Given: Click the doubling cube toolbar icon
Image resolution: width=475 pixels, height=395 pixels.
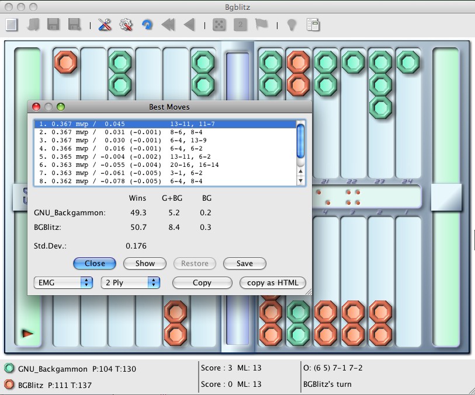Looking at the screenshot, I should (240, 25).
